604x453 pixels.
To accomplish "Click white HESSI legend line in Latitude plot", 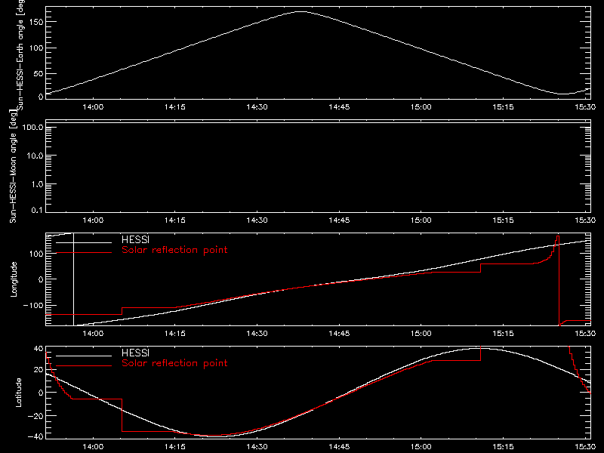I will click(x=84, y=356).
